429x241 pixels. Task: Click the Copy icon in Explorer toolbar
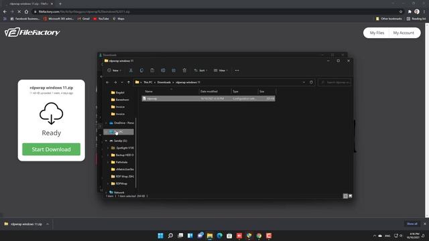click(x=141, y=70)
